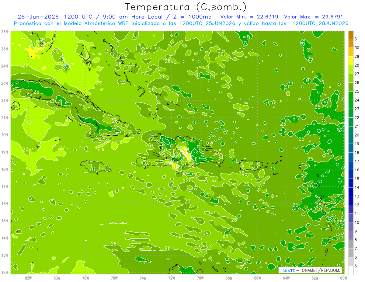Image resolution: width=365 pixels, height=282 pixels.
Task: Click the "31" label on color scale
Action: click(x=357, y=39)
